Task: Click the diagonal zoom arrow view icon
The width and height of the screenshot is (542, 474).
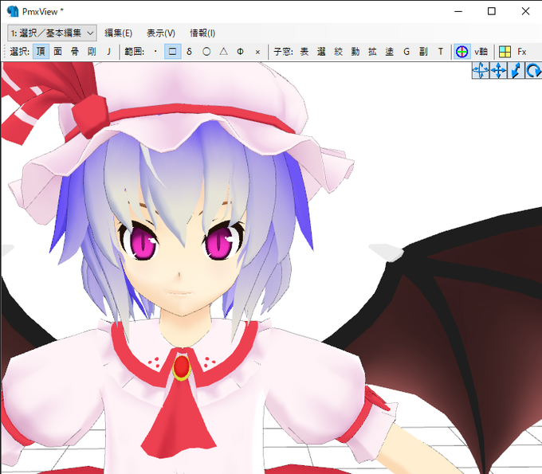Action: click(516, 70)
